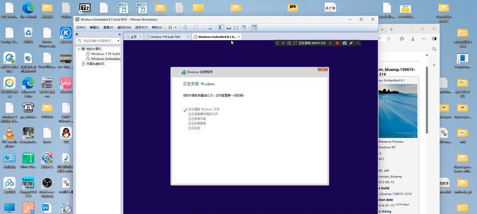The height and width of the screenshot is (214, 477).
Task: Open the 虚拟机(M) menu
Action: click(124, 28)
